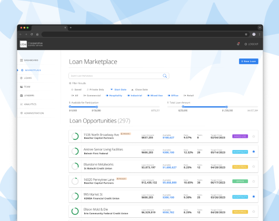Click Total Loan Amount upper slider handle
Image resolution: width=279 pixels, height=221 pixels.
coord(226,107)
